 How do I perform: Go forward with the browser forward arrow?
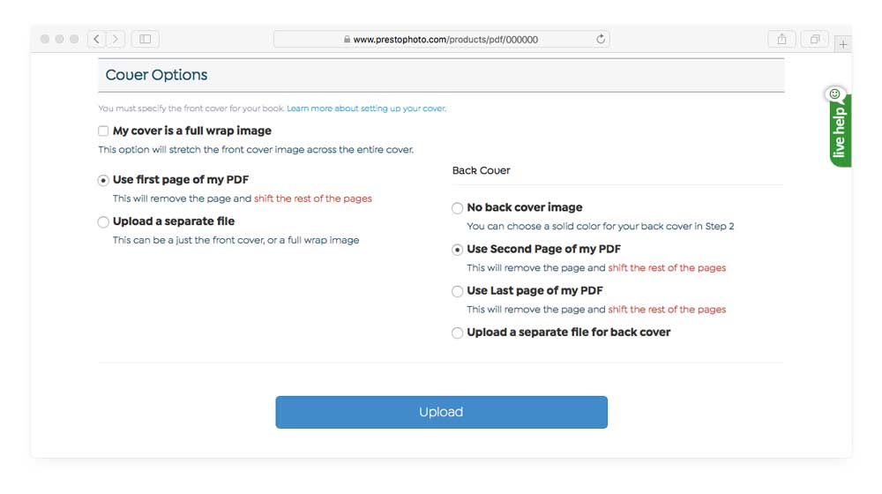(116, 39)
